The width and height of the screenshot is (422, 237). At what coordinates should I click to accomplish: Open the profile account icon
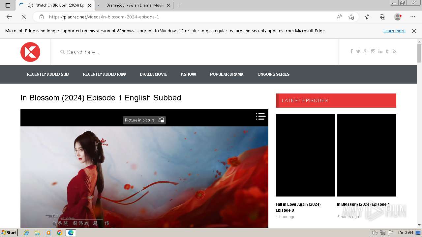[x=398, y=17]
